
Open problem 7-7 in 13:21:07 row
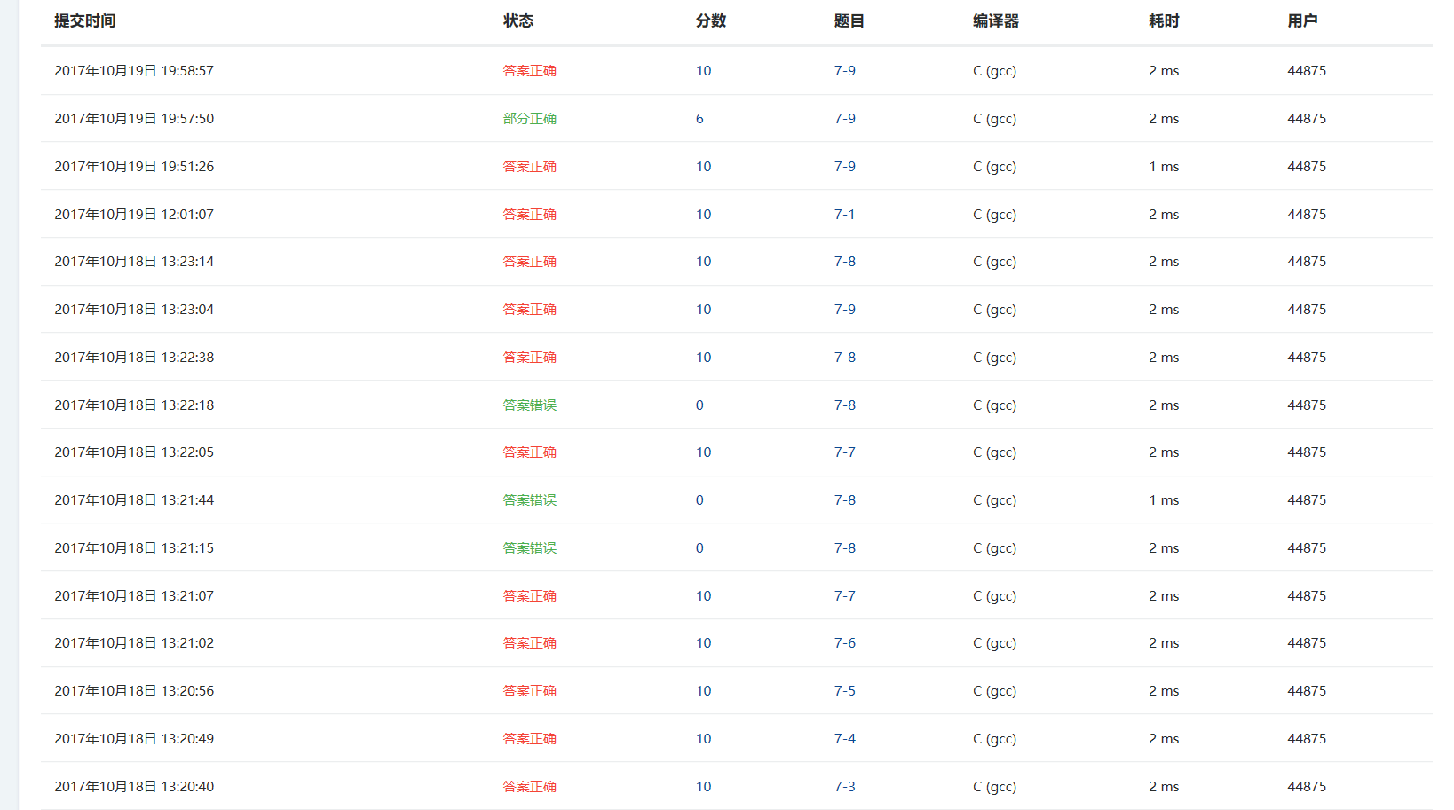point(844,596)
